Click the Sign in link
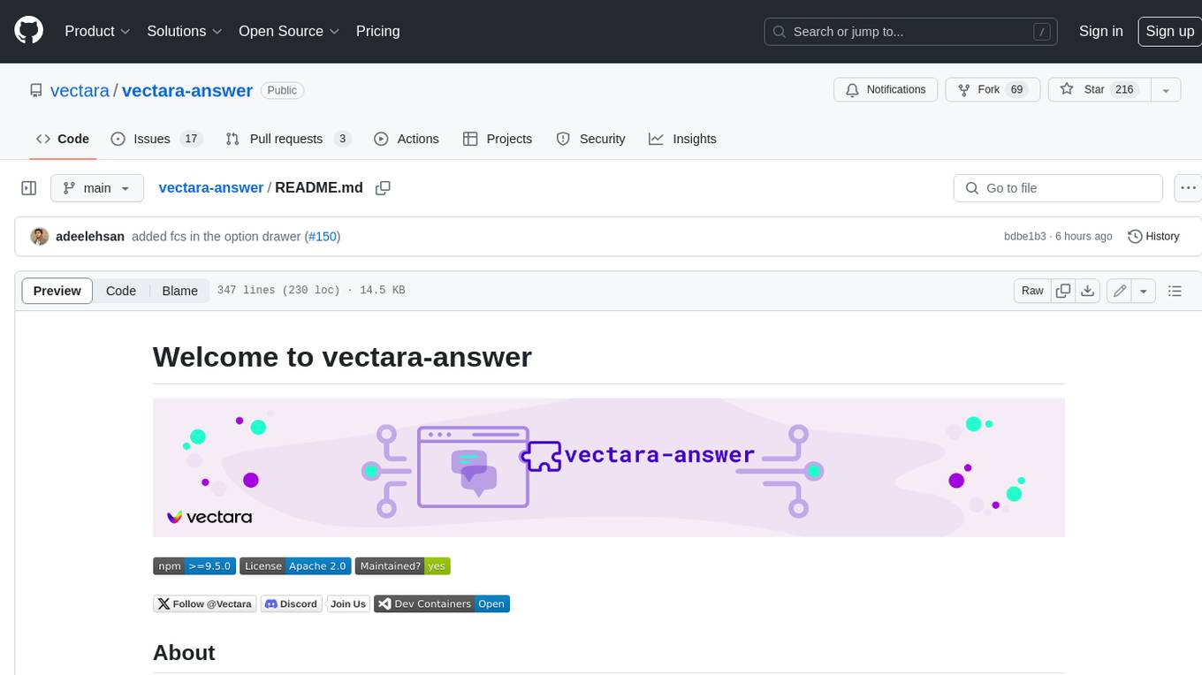 1100,31
